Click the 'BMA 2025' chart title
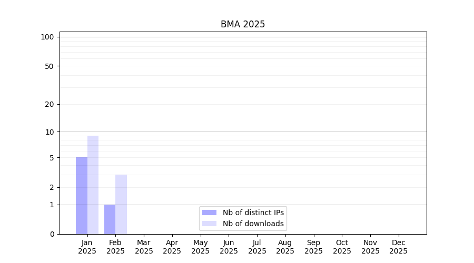Image resolution: width=474 pixels, height=263 pixels. pos(243,24)
